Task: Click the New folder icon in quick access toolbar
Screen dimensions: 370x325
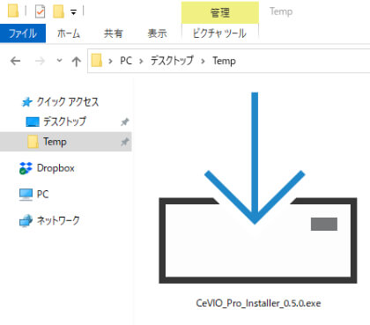Action: tap(58, 11)
